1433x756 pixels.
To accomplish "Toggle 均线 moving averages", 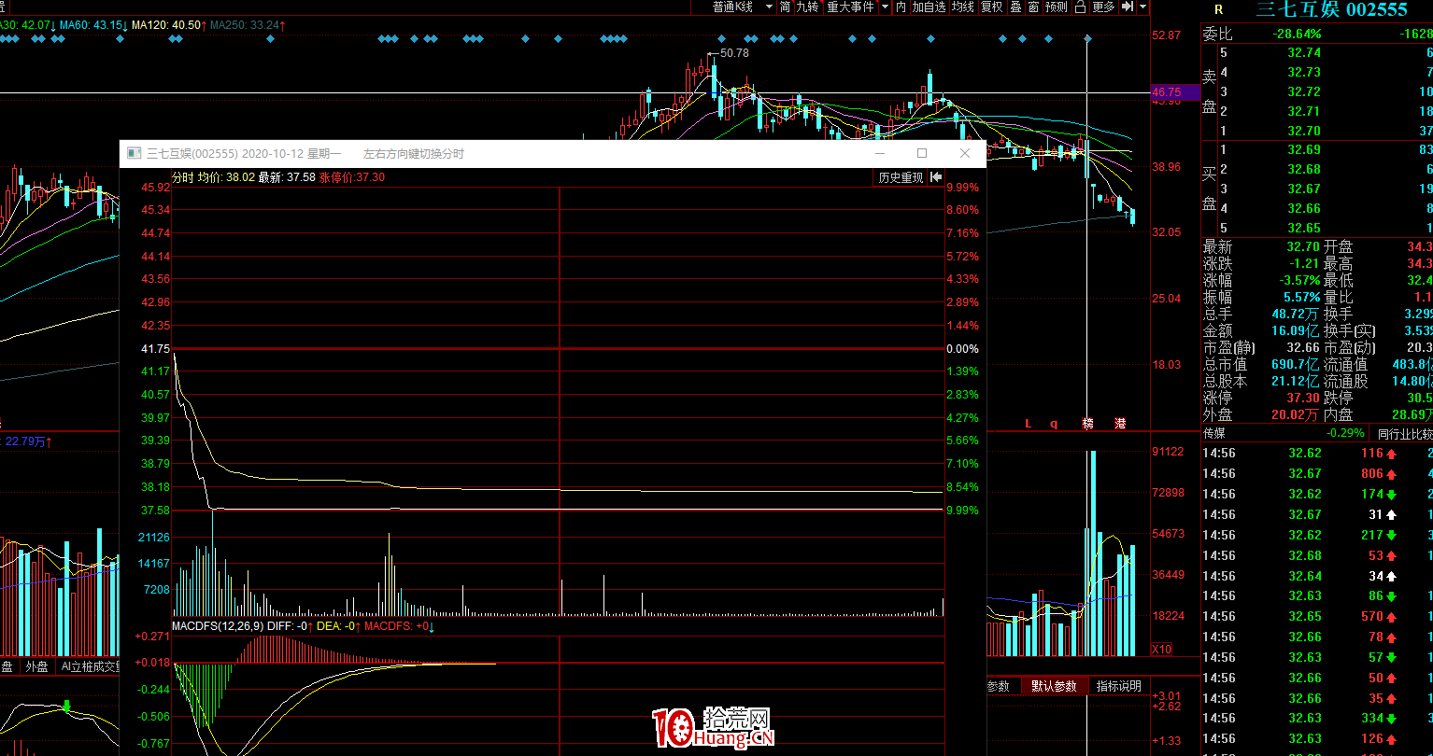I will click(963, 7).
